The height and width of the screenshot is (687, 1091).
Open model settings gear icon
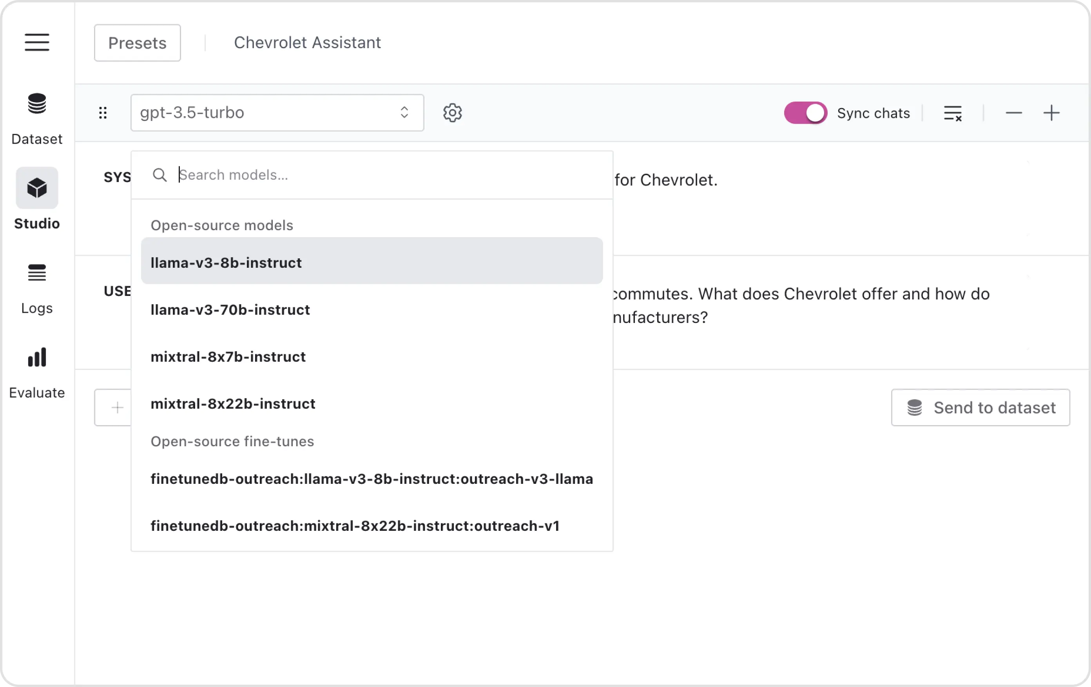click(452, 113)
